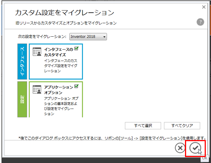Toggle アプリケーション オプション checkbox
This screenshot has width=211, height=163.
coord(76,86)
